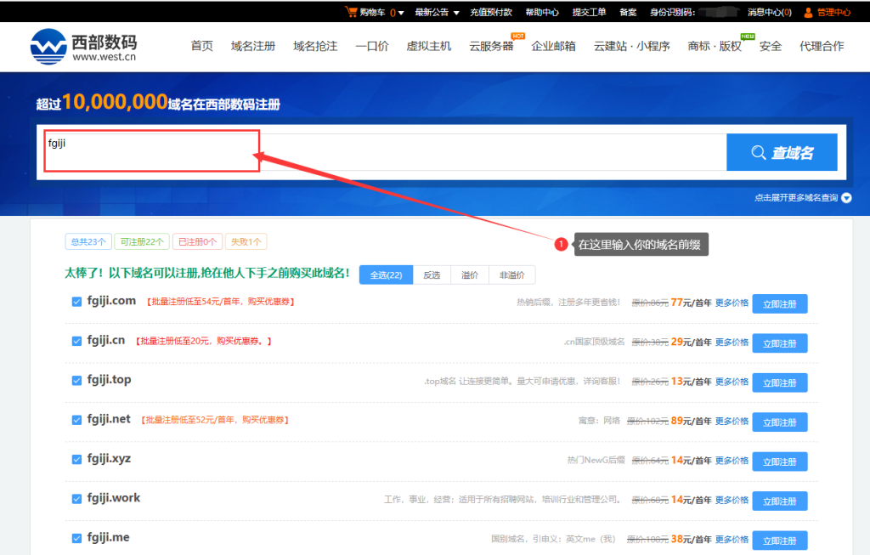The image size is (870, 555).
Task: Click 立即注册 for fgiji.cn
Action: 779,343
